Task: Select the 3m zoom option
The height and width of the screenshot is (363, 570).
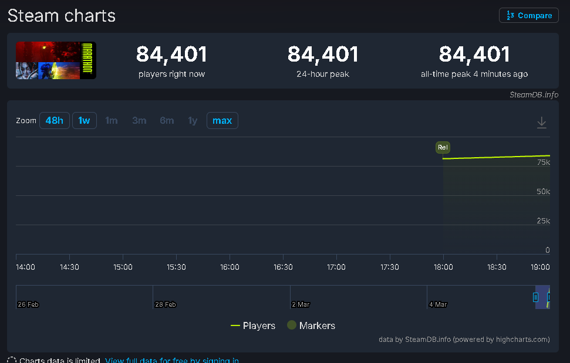Action: (139, 121)
